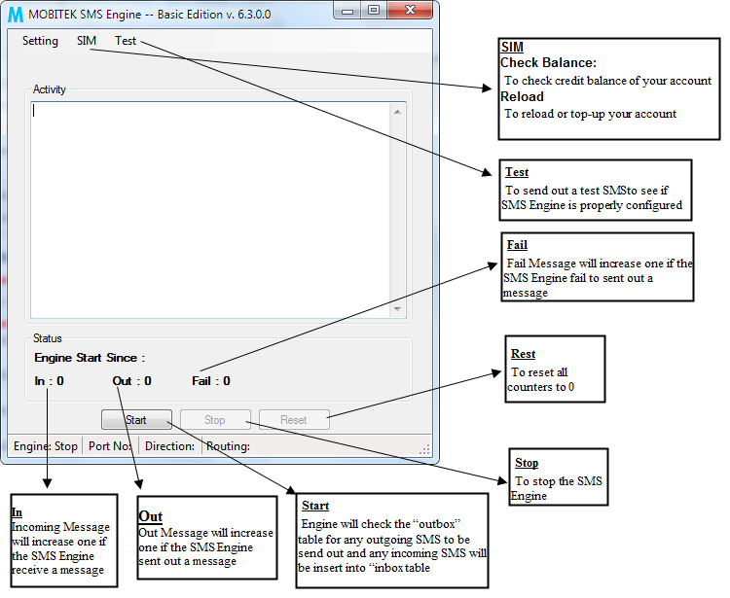Click the 'Routing:' status bar section
The image size is (730, 598).
[228, 447]
